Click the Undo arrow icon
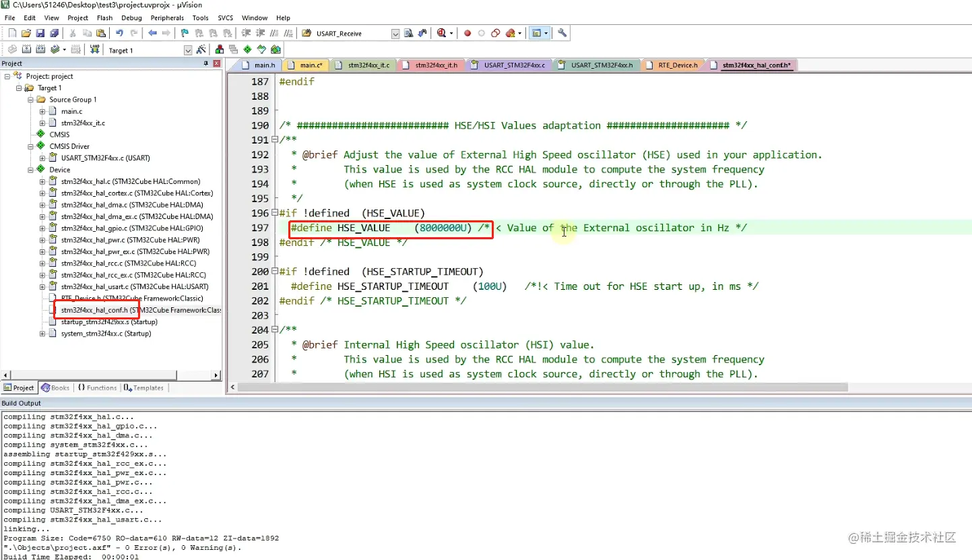The image size is (972, 560). tap(119, 33)
